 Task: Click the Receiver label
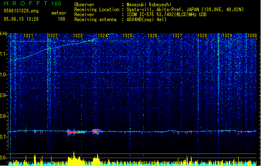pos(84,15)
